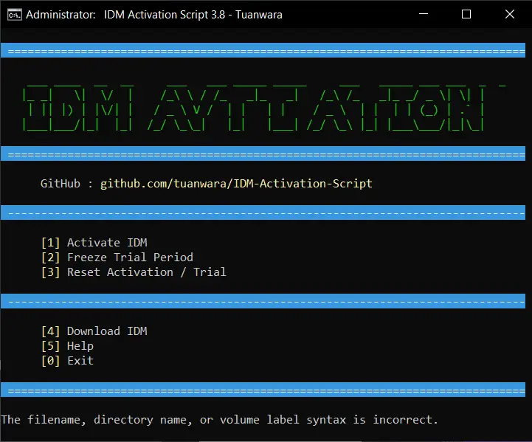
Task: Click the green IDM ACTIVATION ASCII banner
Action: (x=265, y=108)
